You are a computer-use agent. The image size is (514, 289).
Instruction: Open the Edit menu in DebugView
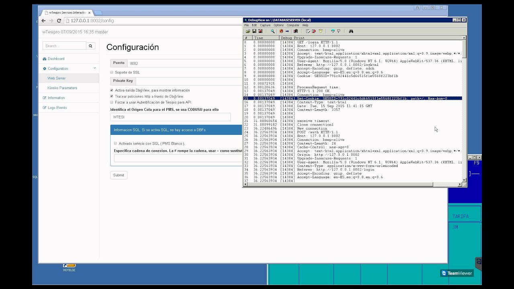(254, 25)
